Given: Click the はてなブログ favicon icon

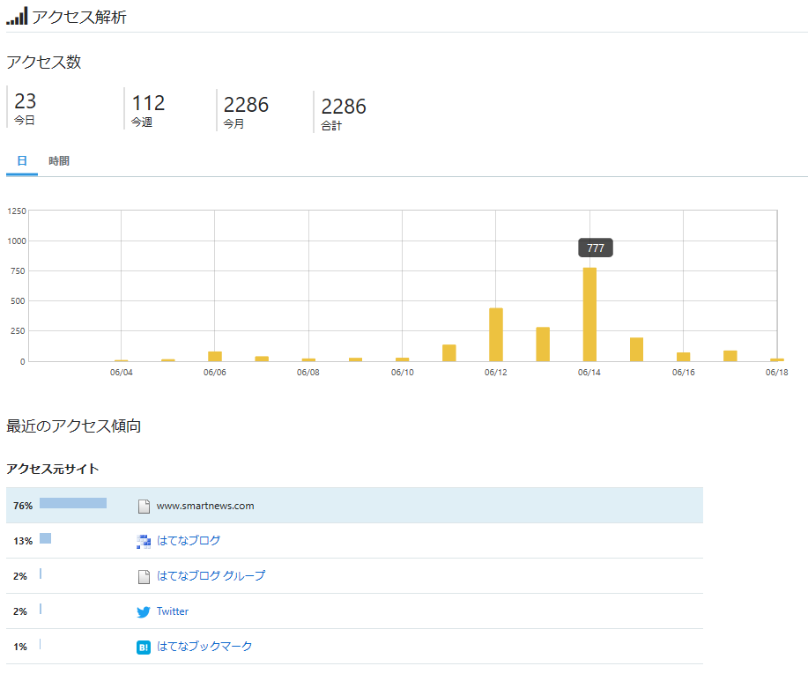Looking at the screenshot, I should [144, 542].
